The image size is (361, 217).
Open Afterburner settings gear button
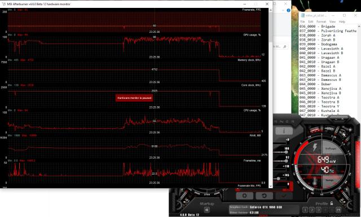[244, 196]
